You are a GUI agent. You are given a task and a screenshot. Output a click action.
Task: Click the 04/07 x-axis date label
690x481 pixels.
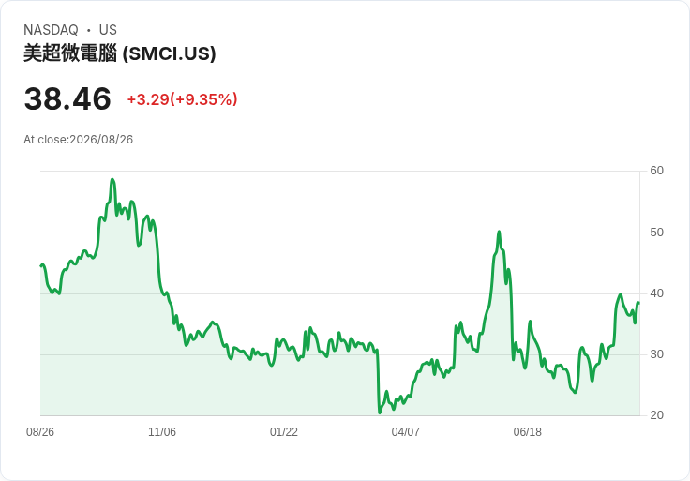pos(405,432)
